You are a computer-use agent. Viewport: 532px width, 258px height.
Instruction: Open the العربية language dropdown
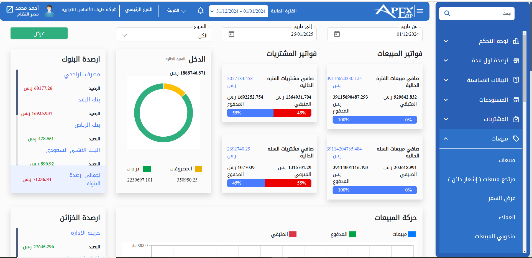(176, 11)
